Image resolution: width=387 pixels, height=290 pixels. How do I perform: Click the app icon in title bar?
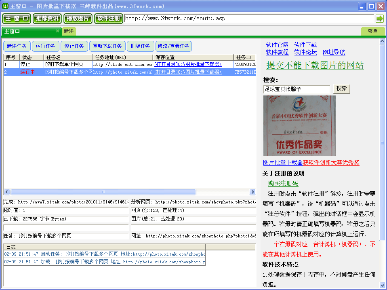click(5, 6)
